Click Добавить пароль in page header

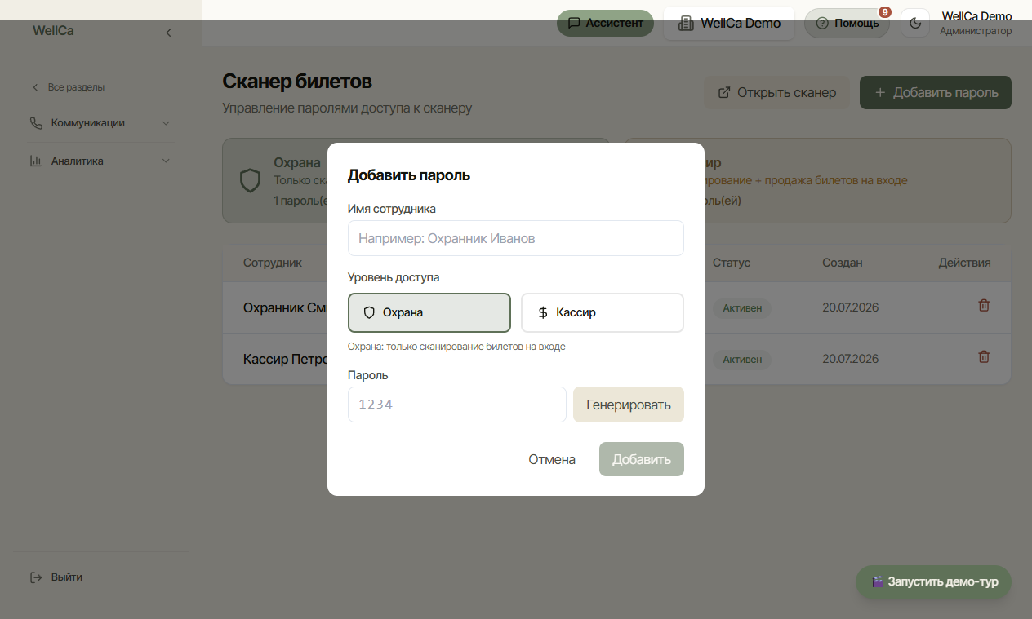click(x=936, y=93)
